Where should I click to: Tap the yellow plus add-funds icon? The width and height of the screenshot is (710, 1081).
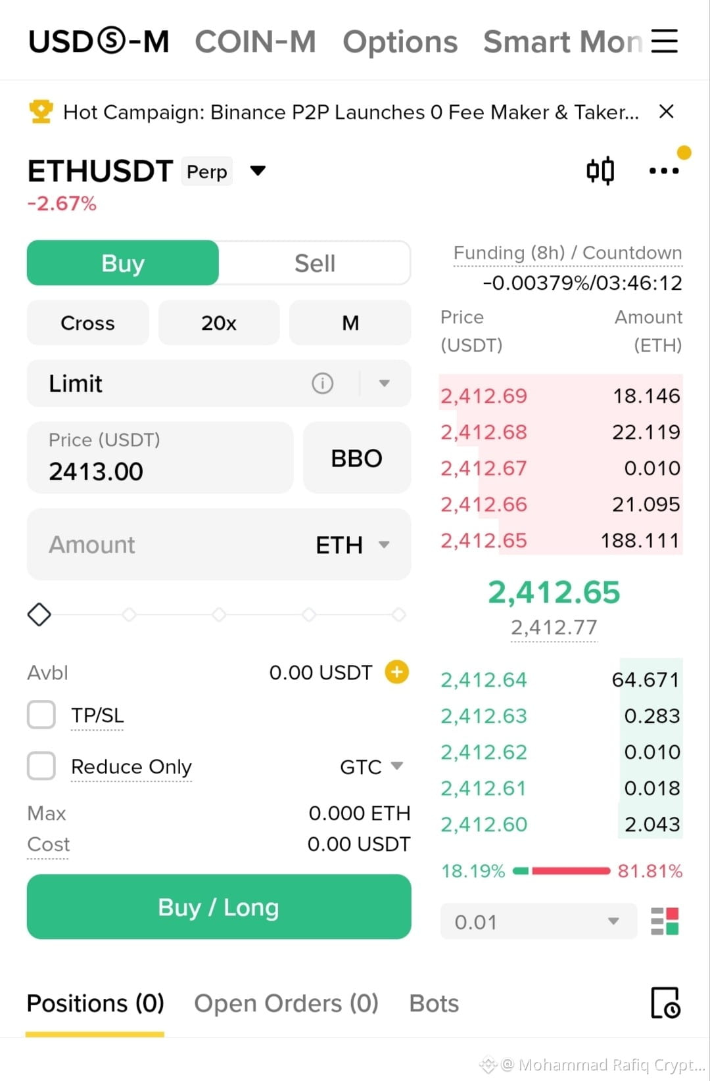coord(396,672)
